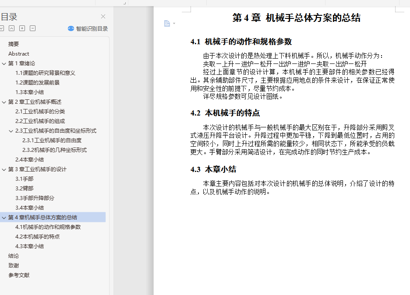Screen dimensions: 410x295
Task: Click the line 详尽规格参数可见设计图纸
Action: point(243,97)
